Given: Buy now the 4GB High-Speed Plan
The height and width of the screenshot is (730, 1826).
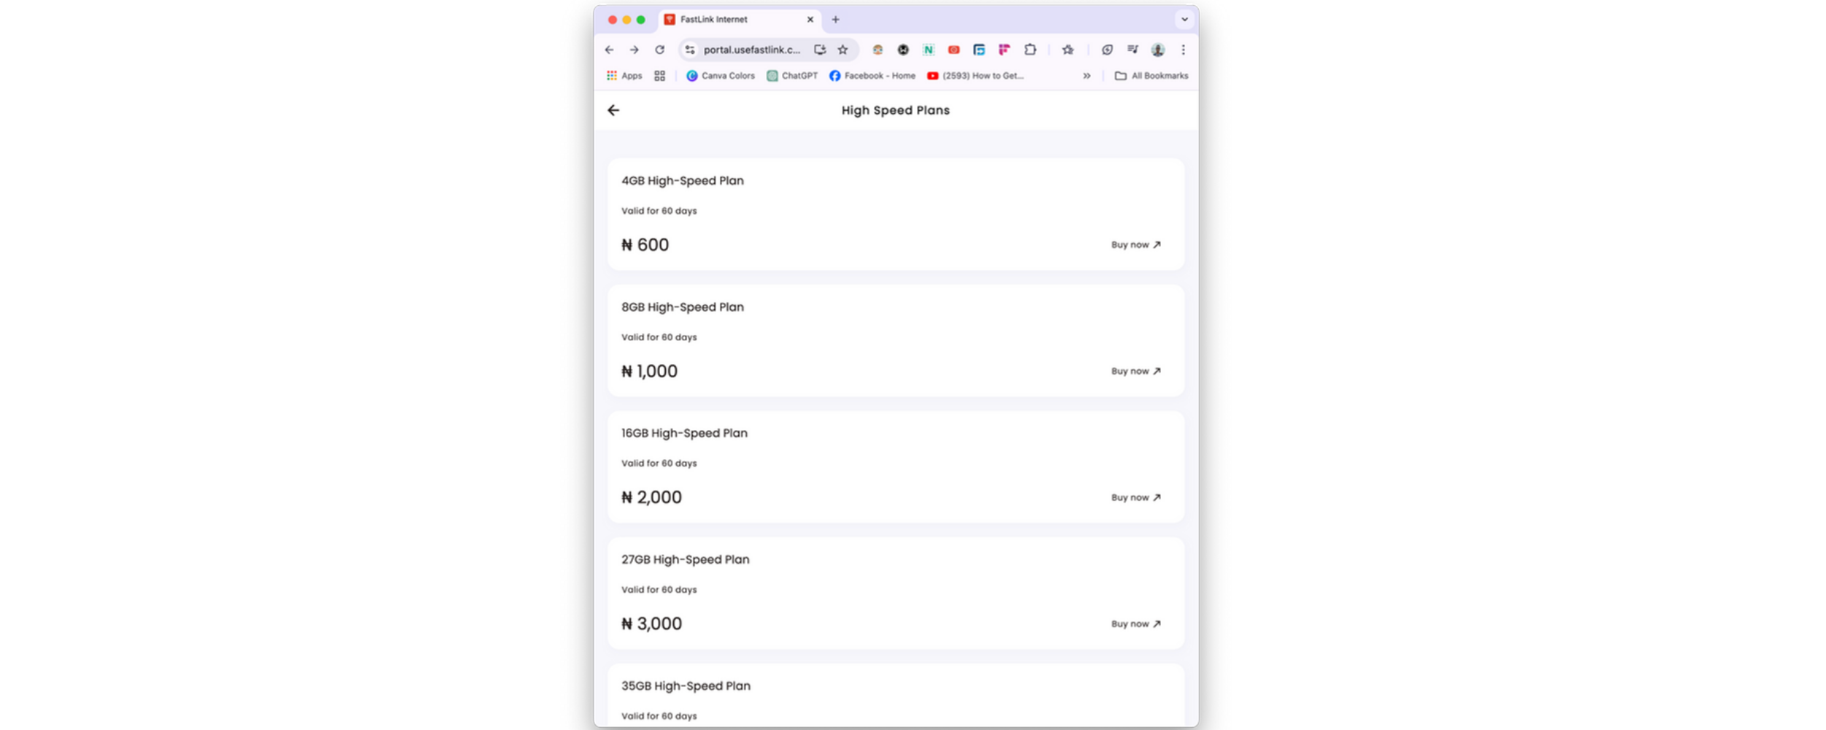Looking at the screenshot, I should pos(1135,245).
